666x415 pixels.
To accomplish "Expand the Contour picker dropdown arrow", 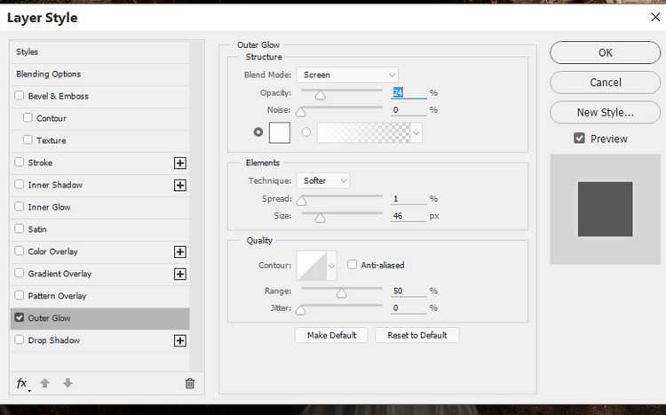I will (332, 265).
